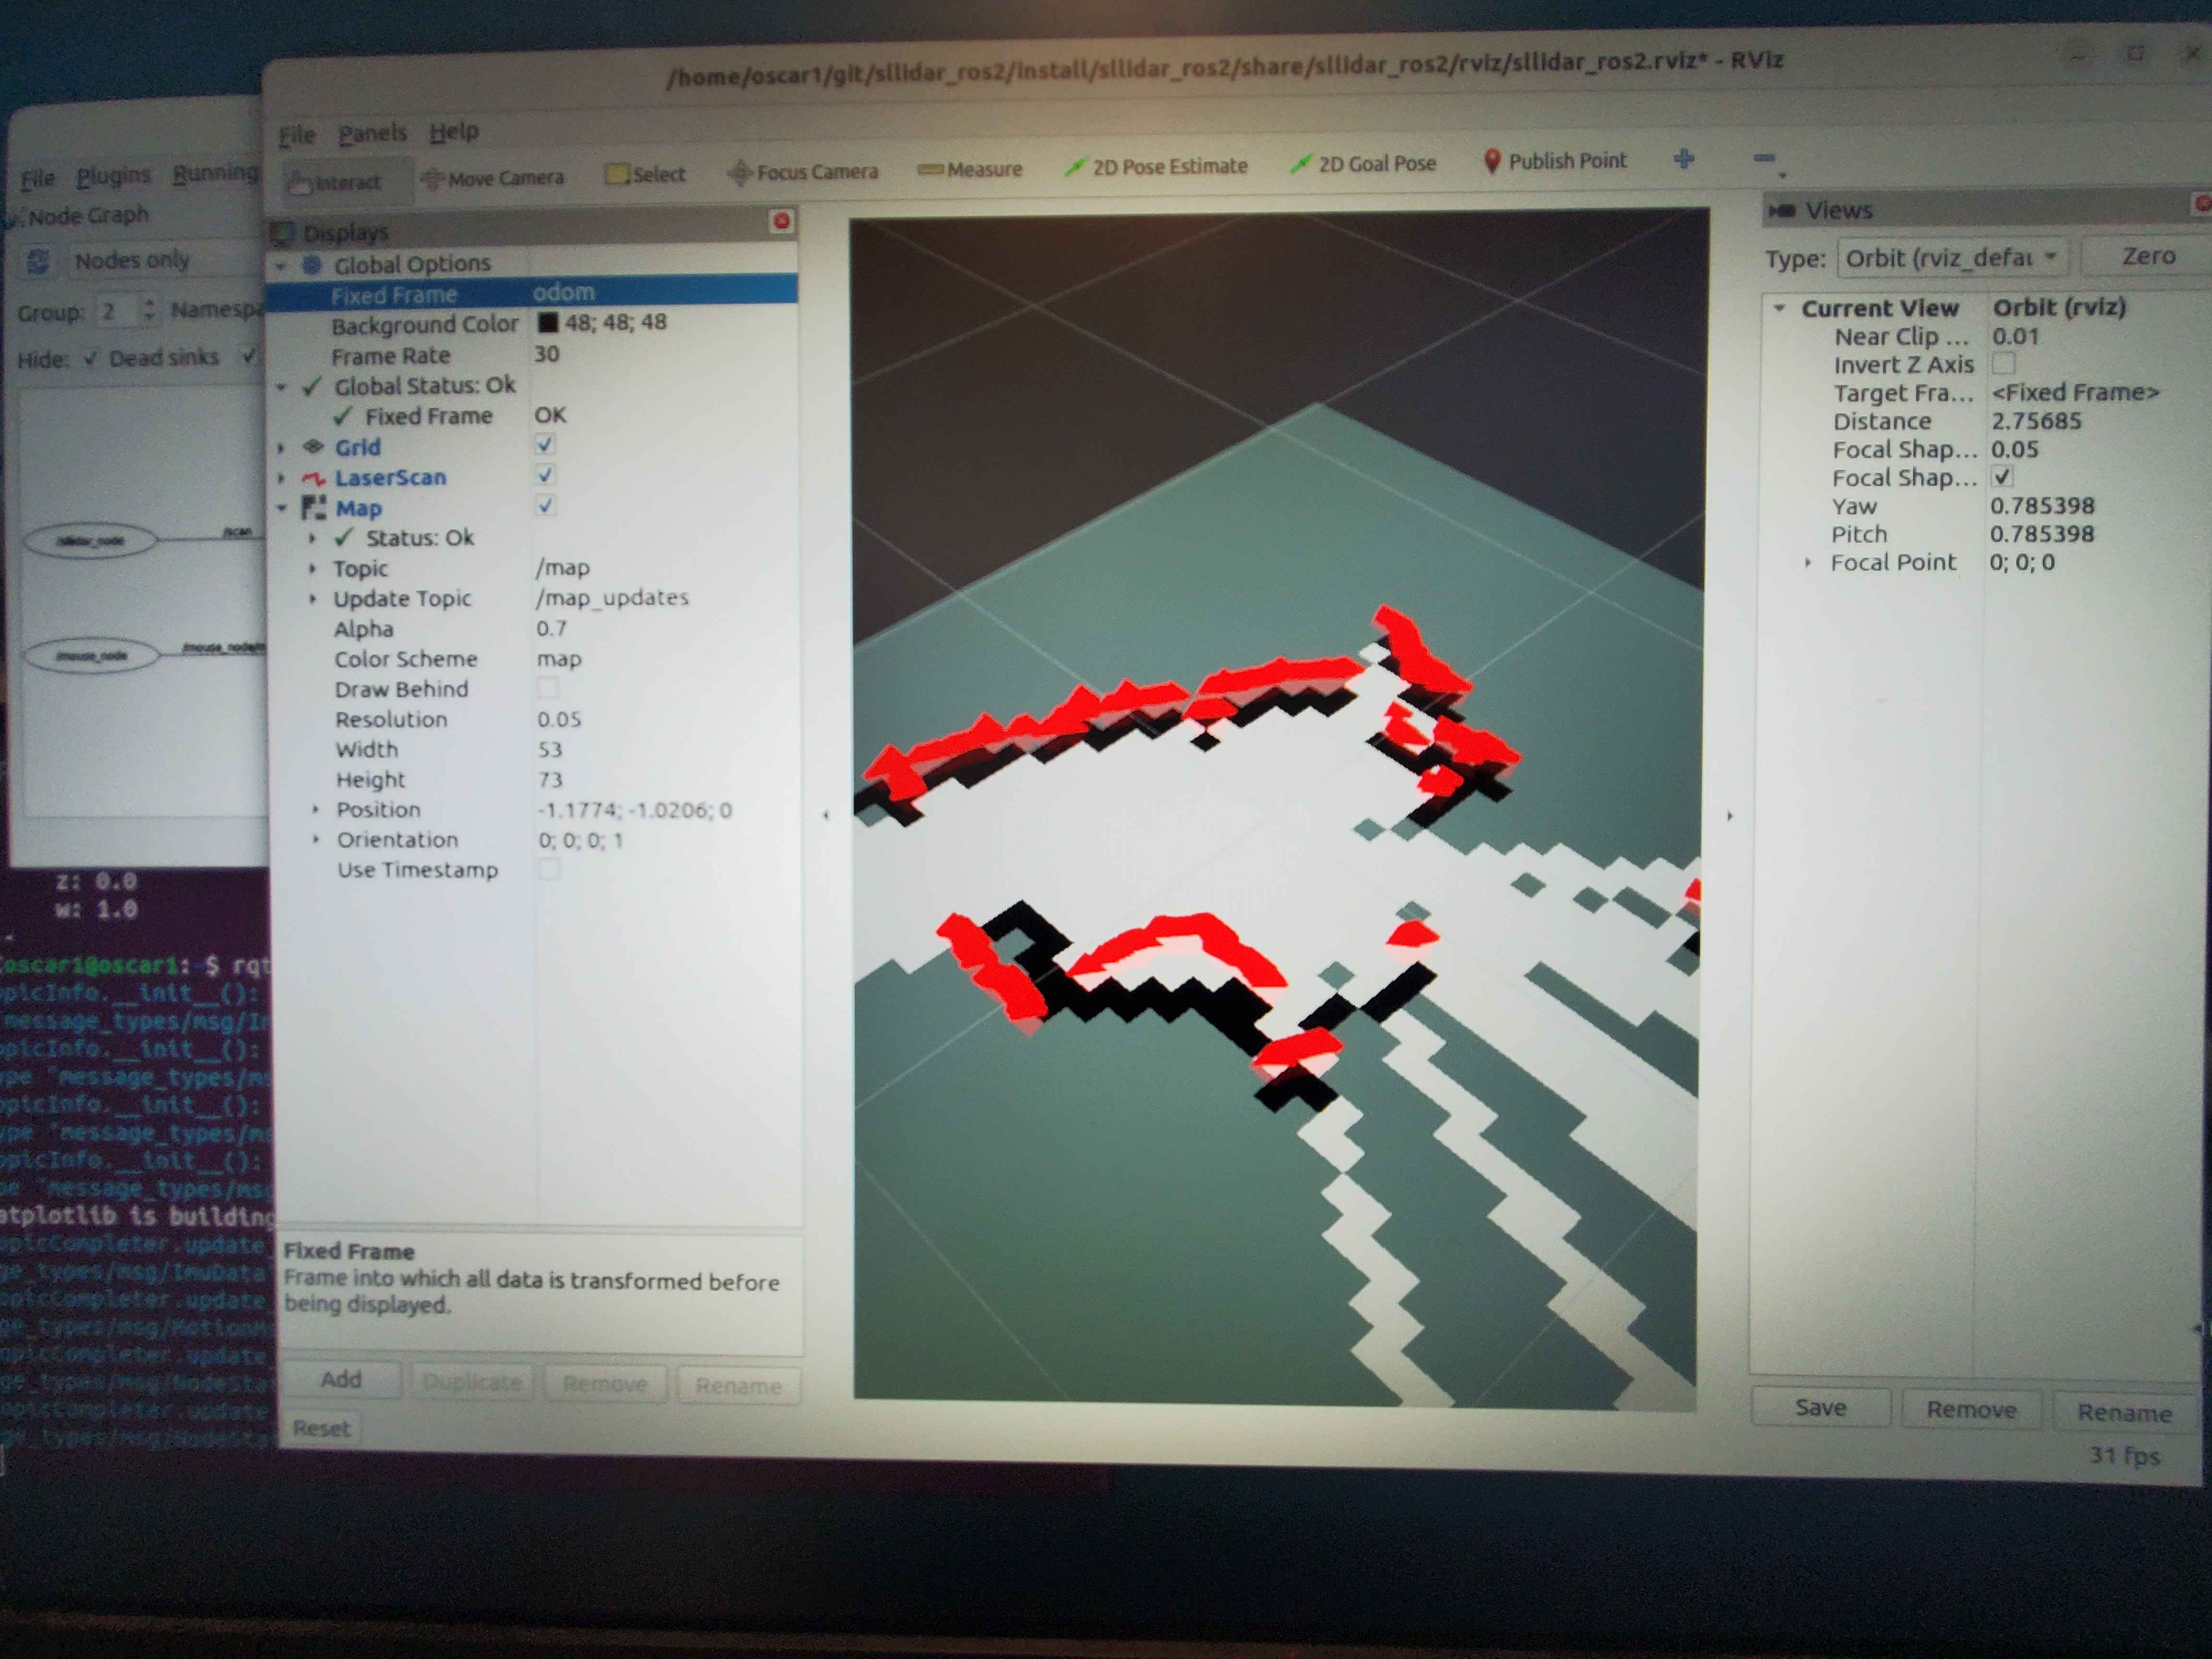Activate 2D Pose Estimate tool
The height and width of the screenshot is (1659, 2212).
(x=1156, y=167)
